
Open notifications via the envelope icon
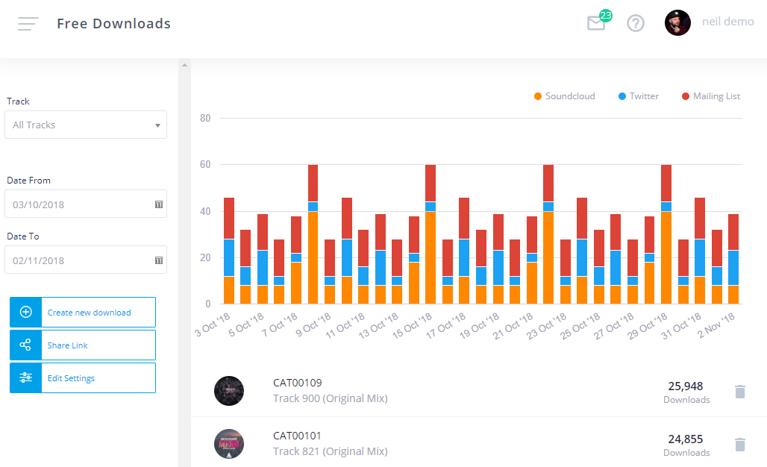click(596, 23)
